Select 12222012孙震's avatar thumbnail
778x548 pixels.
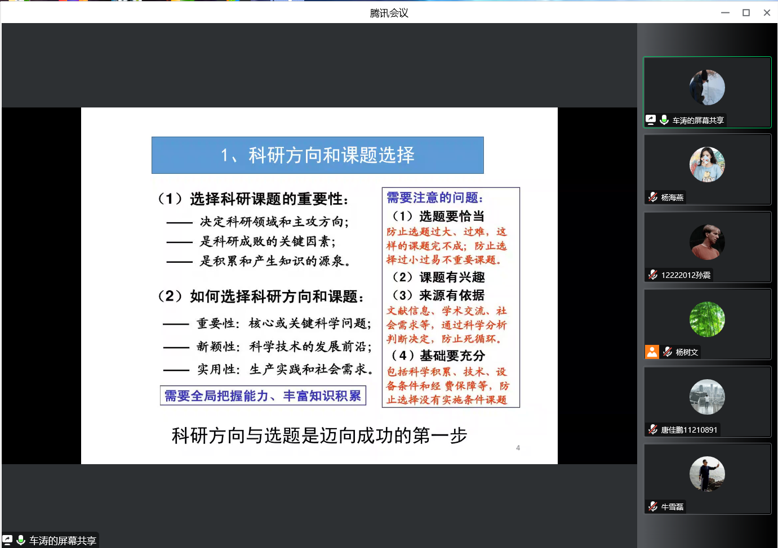[x=707, y=242]
